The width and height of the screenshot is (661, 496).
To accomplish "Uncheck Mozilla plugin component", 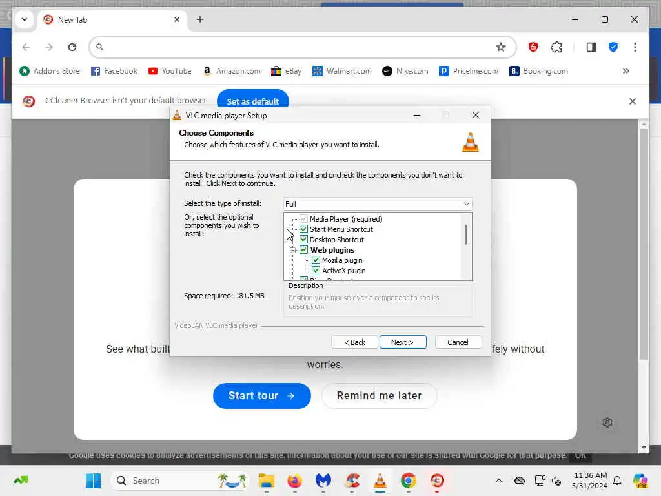I will tap(316, 260).
